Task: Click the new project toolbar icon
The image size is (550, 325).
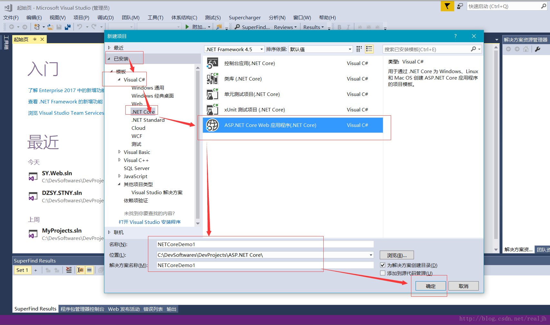Action: pyautogui.click(x=37, y=27)
